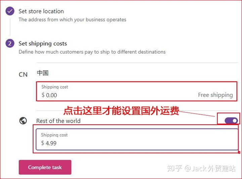Click the purple checkmark completed-step icon
Screen dimensions: 242x179
10,11
